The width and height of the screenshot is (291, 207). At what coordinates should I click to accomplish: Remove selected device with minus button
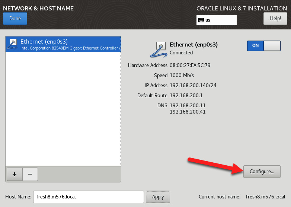click(x=30, y=174)
